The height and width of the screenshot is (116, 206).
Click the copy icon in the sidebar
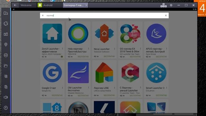[x=6, y=76]
